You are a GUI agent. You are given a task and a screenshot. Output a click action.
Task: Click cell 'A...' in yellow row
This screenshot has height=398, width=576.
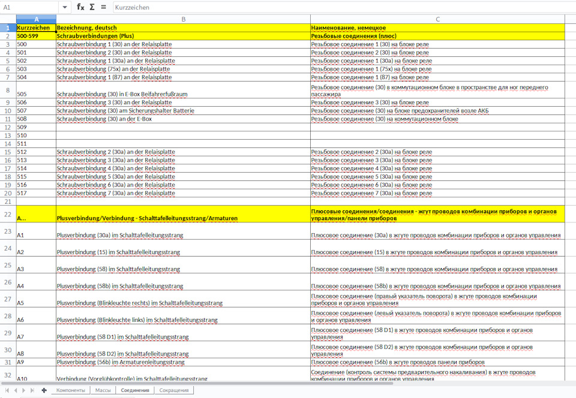(x=36, y=214)
